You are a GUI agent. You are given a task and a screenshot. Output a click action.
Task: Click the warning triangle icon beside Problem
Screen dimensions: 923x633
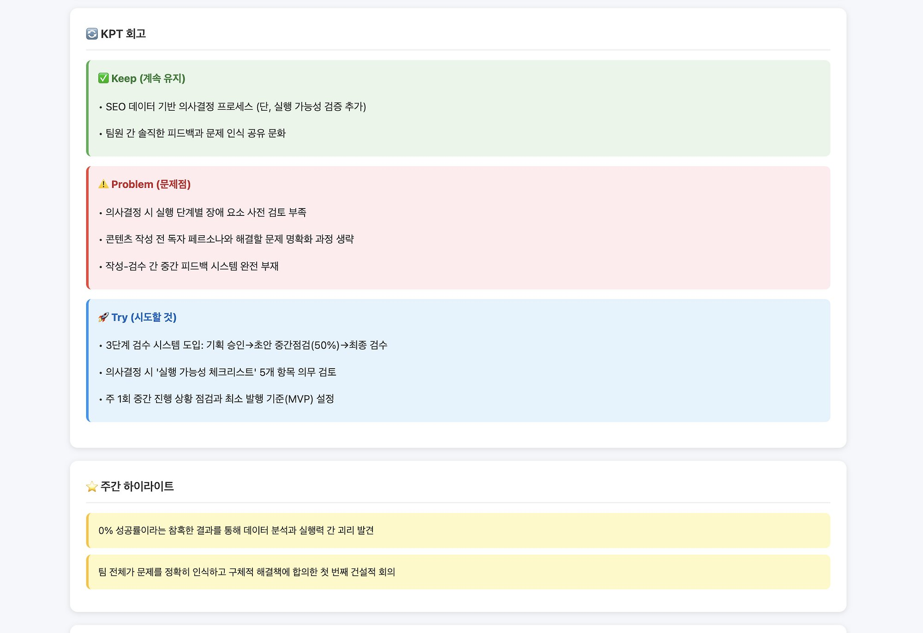pyautogui.click(x=103, y=184)
